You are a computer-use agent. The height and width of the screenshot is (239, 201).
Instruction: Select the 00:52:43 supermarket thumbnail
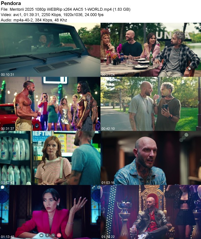click(50, 158)
